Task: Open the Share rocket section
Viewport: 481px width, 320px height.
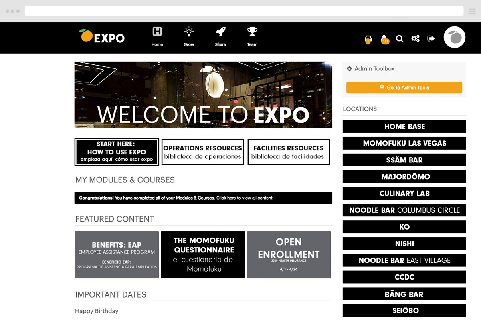Action: click(220, 36)
